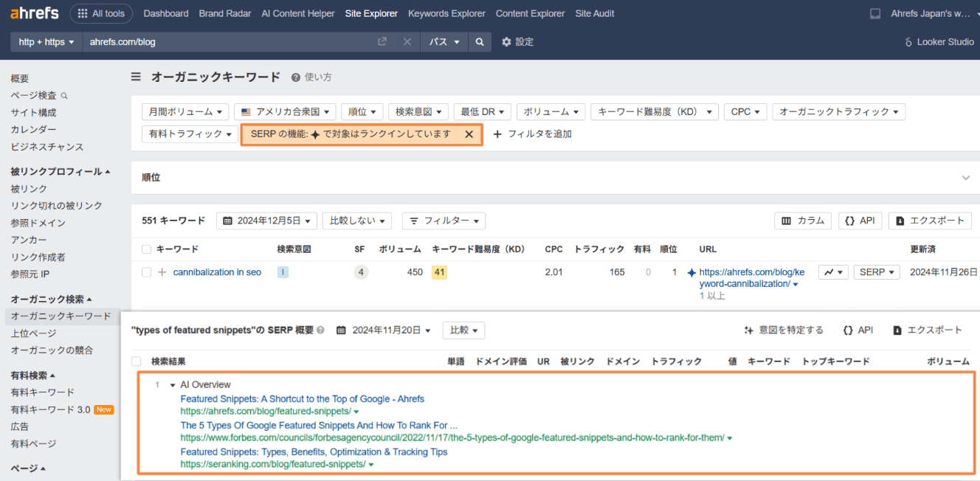Open the 月間ボリューム filter dropdown
The height and width of the screenshot is (481, 980).
pyautogui.click(x=185, y=111)
